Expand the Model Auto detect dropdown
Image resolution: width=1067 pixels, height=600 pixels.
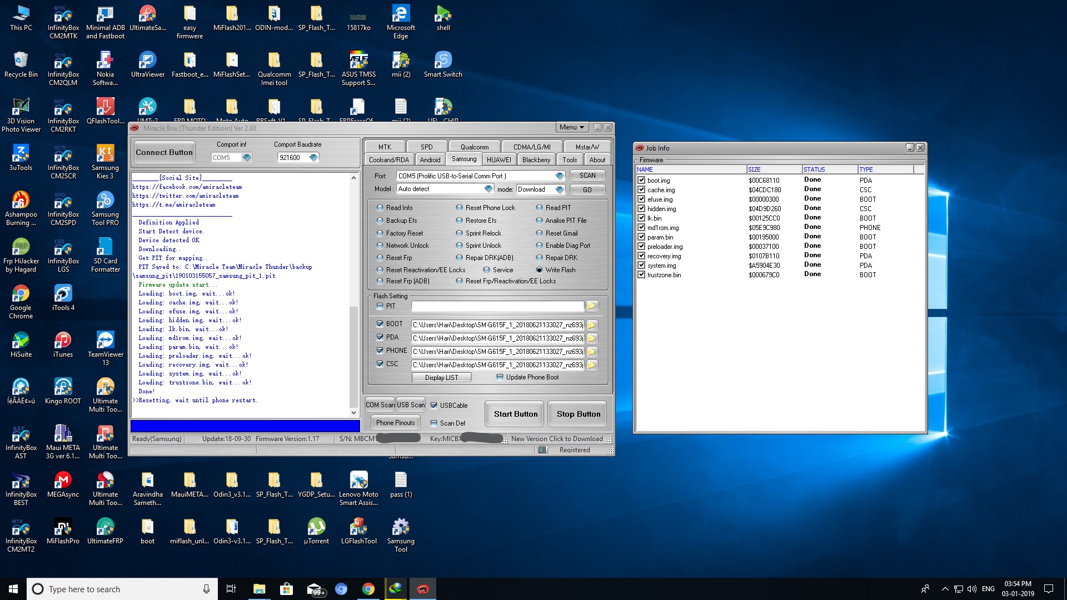(x=488, y=189)
